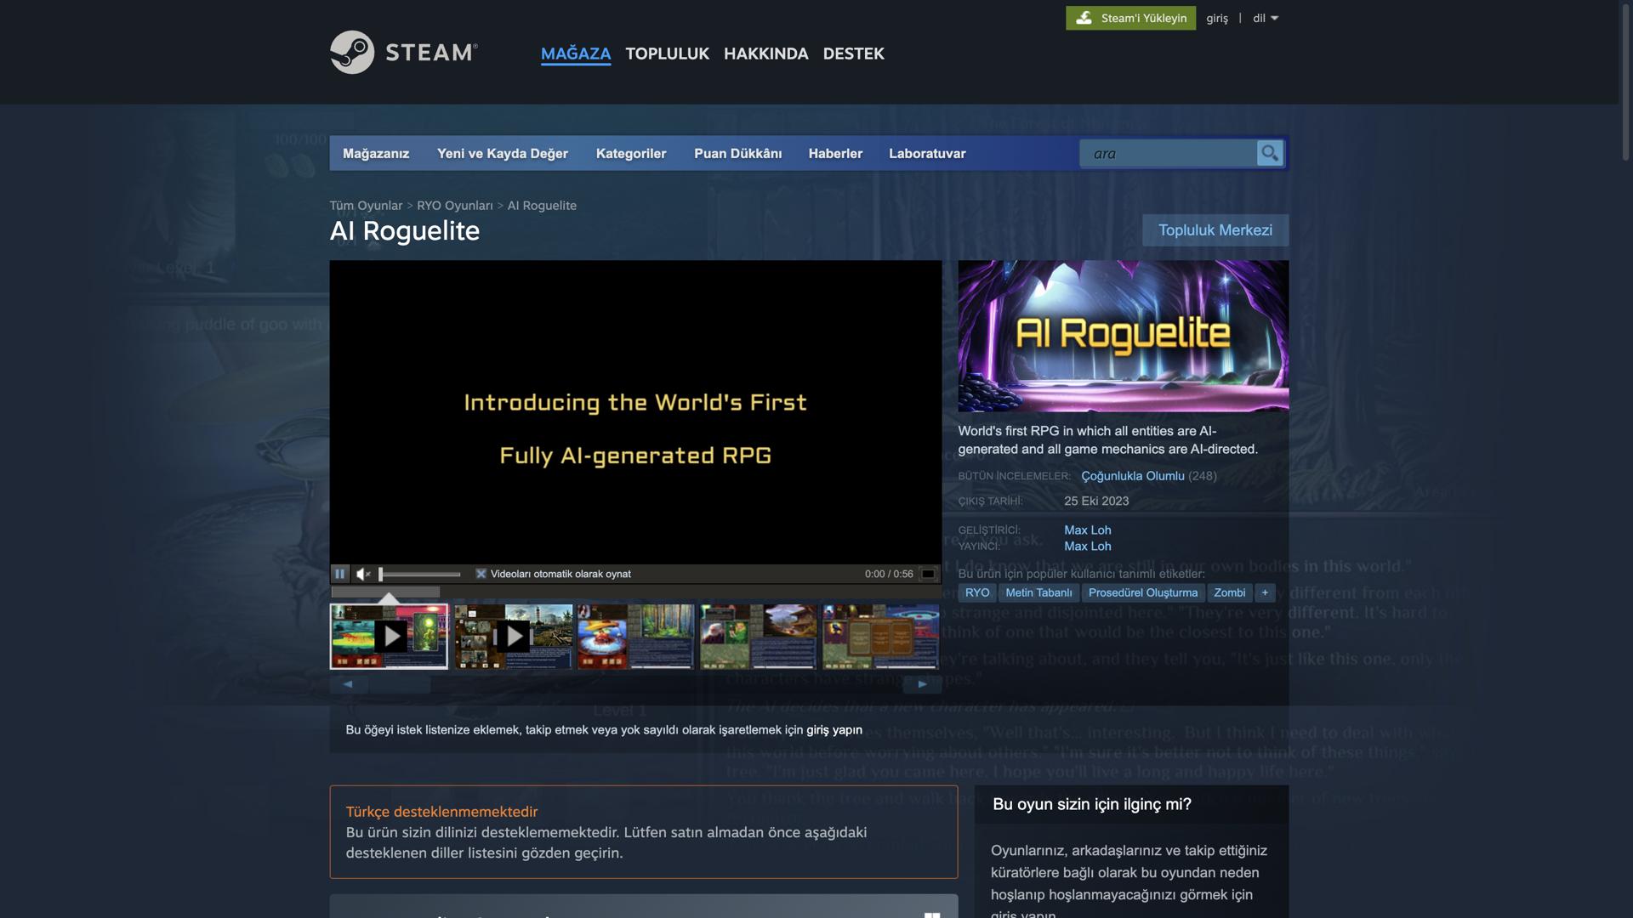Viewport: 1633px width, 918px height.
Task: Disable "Videoları otomatik olarak oynat"
Action: pos(481,574)
